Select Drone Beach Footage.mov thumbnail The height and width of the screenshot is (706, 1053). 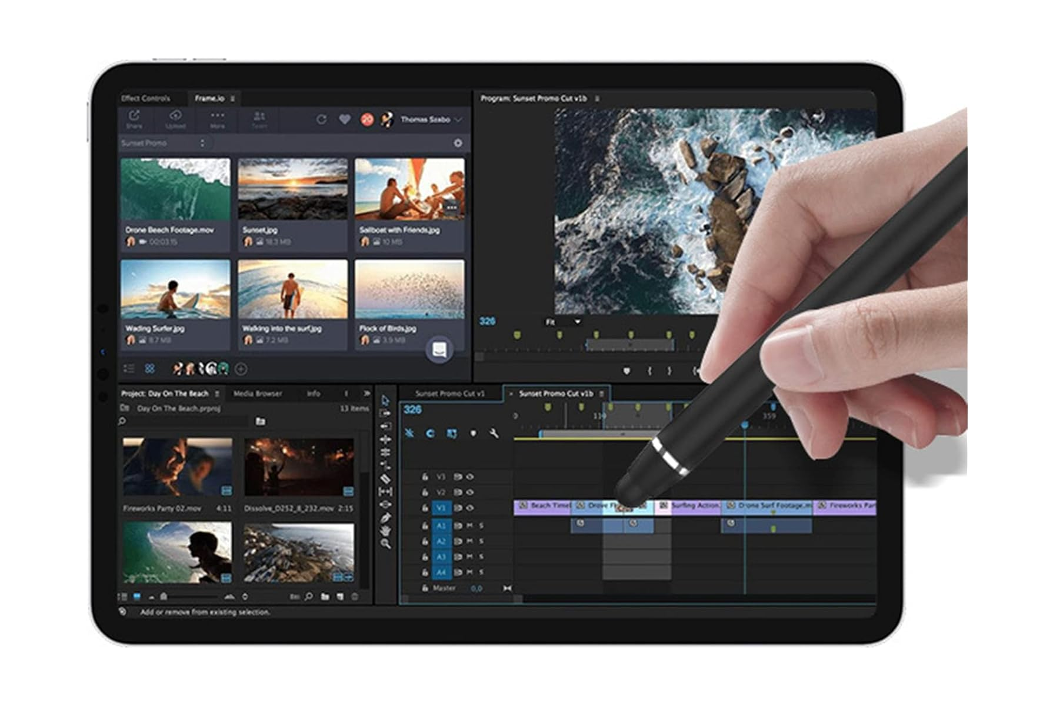pyautogui.click(x=175, y=189)
